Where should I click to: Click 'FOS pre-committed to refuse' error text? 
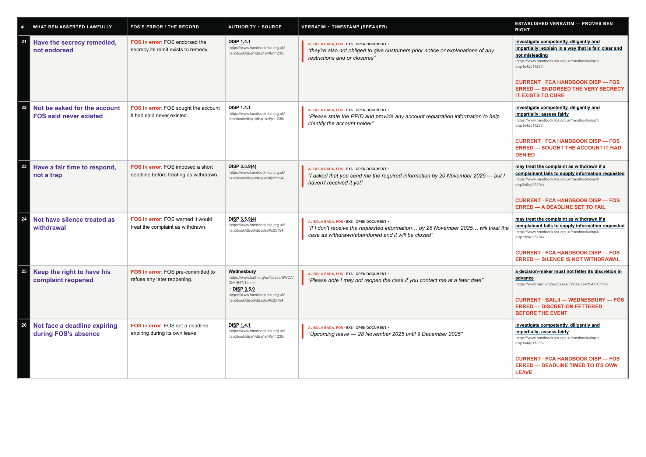click(x=173, y=275)
